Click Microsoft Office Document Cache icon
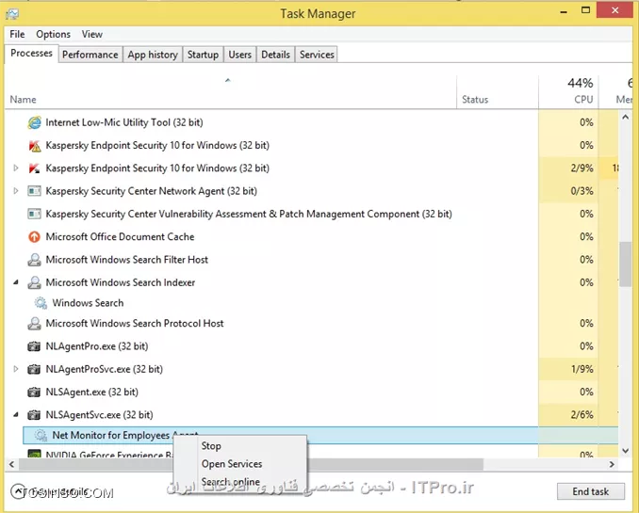Image resolution: width=639 pixels, height=513 pixels. point(34,236)
